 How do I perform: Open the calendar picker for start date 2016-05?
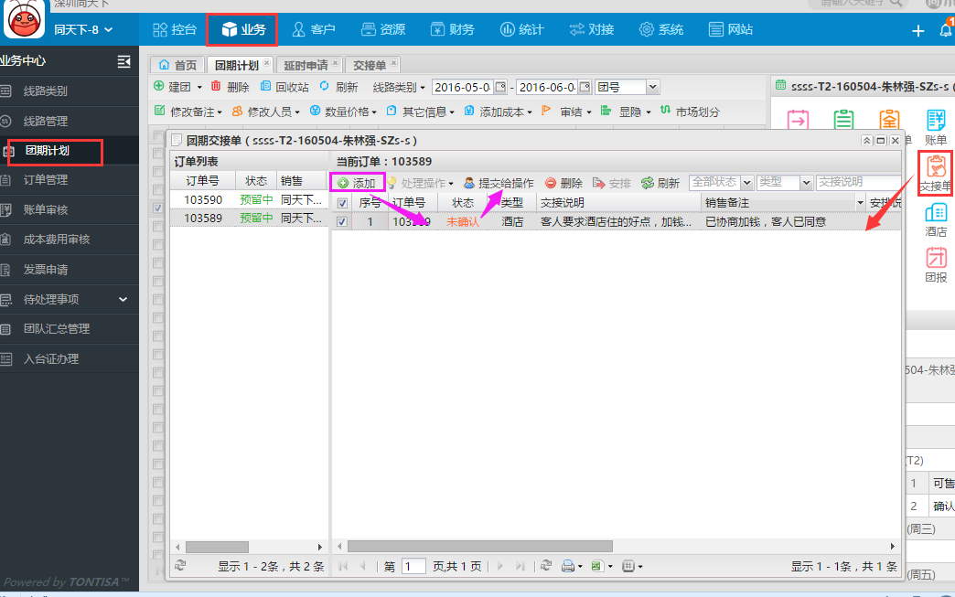point(500,87)
